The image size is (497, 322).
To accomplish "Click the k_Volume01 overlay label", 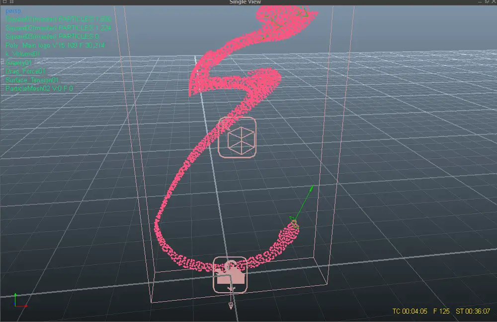I will coord(23,54).
